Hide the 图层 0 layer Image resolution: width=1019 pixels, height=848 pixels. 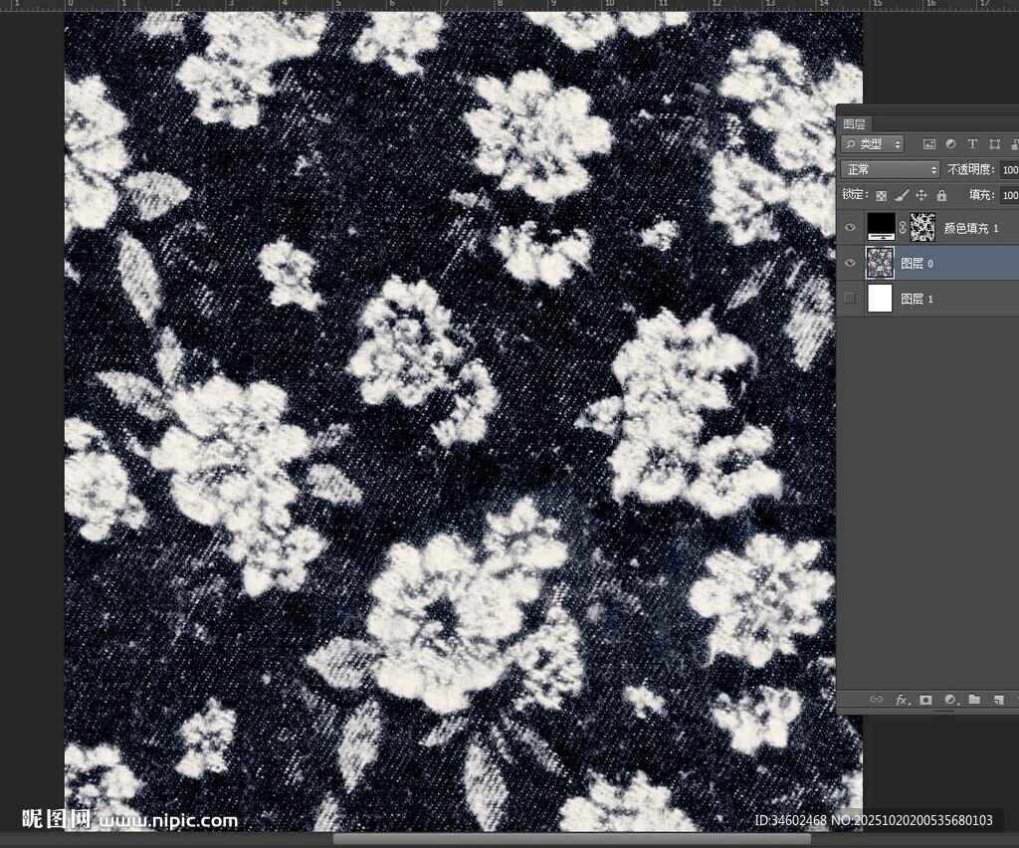pos(850,263)
